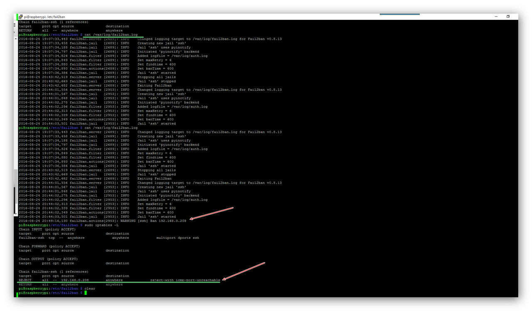Image resolution: width=532 pixels, height=311 pixels.
Task: Minimize the PuTTY terminal window
Action: coord(496,17)
